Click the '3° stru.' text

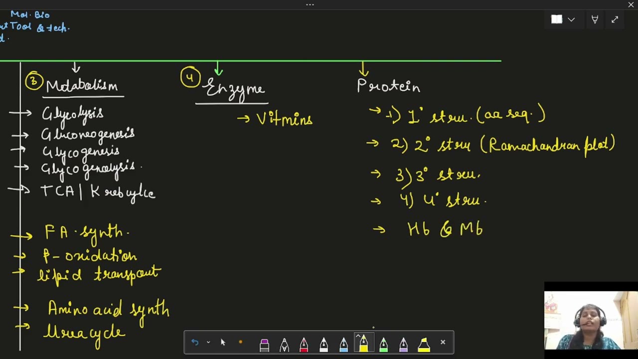point(448,175)
